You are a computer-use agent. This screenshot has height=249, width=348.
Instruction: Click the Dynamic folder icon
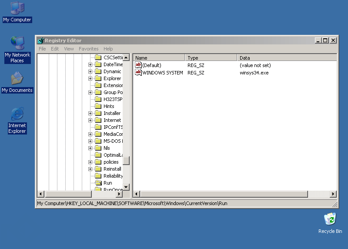pyautogui.click(x=98, y=71)
